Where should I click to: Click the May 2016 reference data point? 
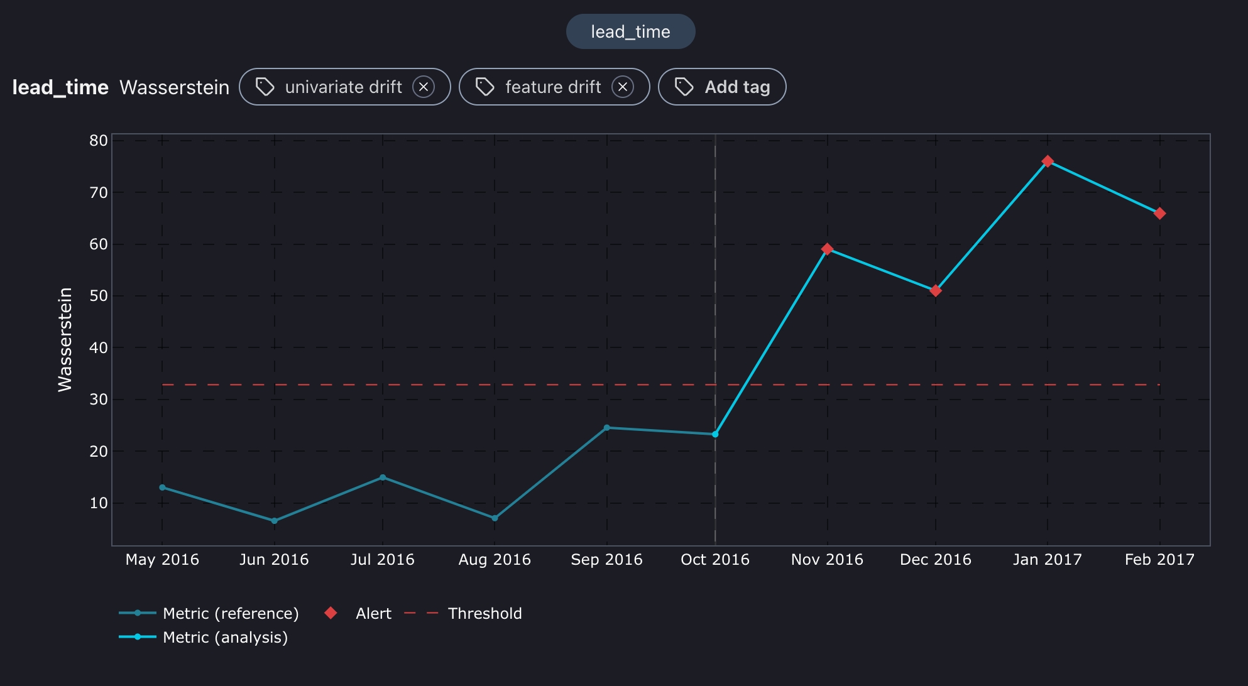[x=162, y=487]
